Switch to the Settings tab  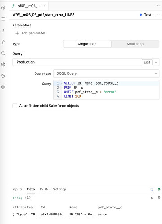tap(60, 189)
